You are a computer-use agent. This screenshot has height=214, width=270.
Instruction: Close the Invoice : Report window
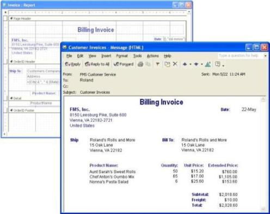point(188,5)
